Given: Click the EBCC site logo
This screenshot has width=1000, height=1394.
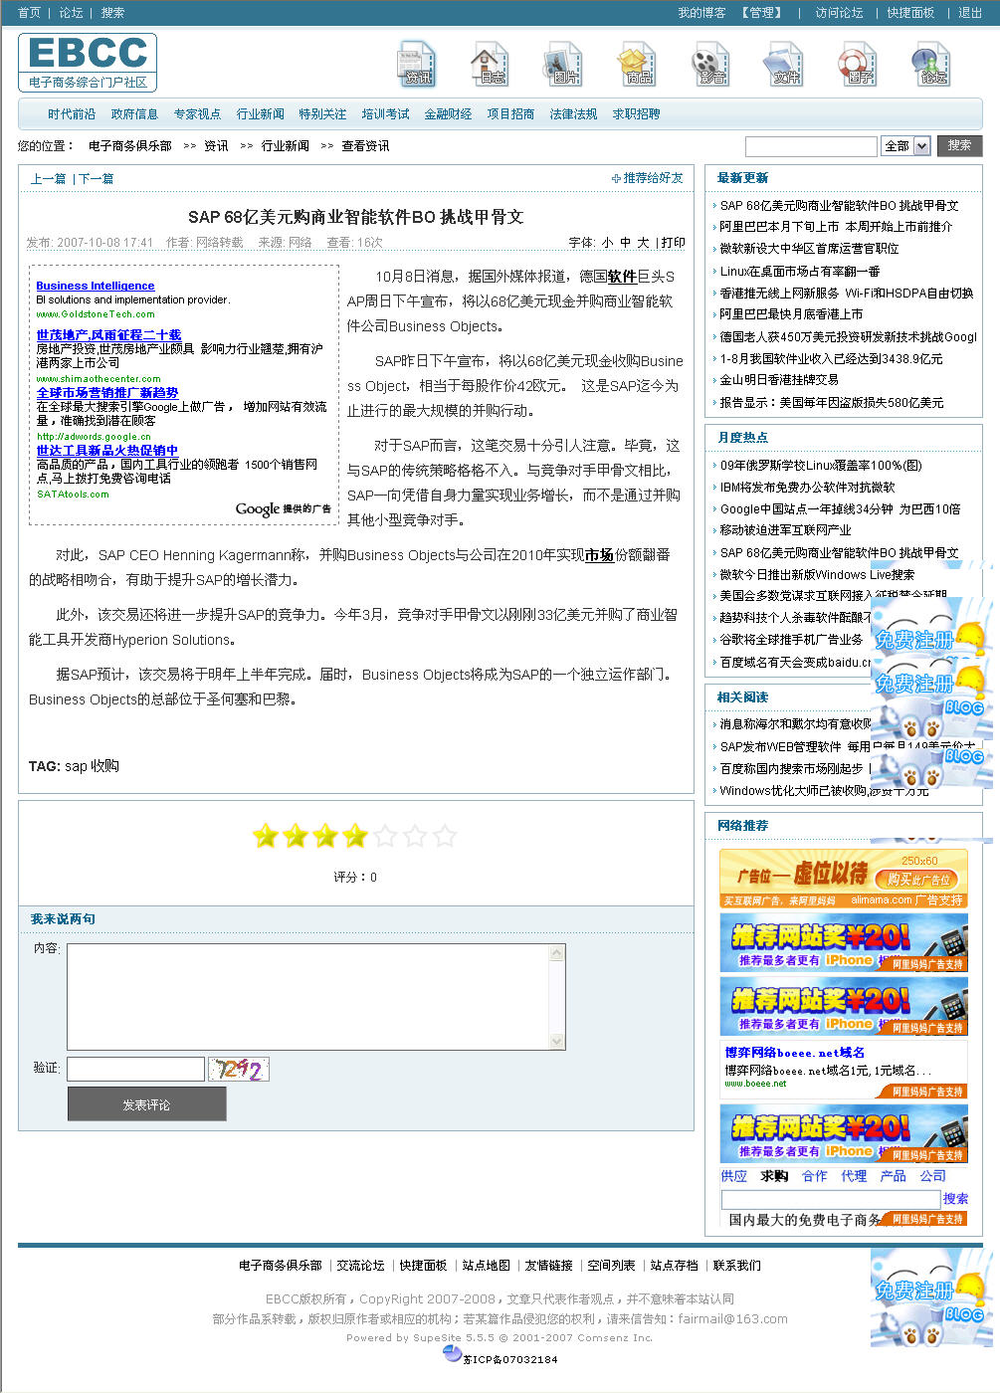Looking at the screenshot, I should [88, 62].
